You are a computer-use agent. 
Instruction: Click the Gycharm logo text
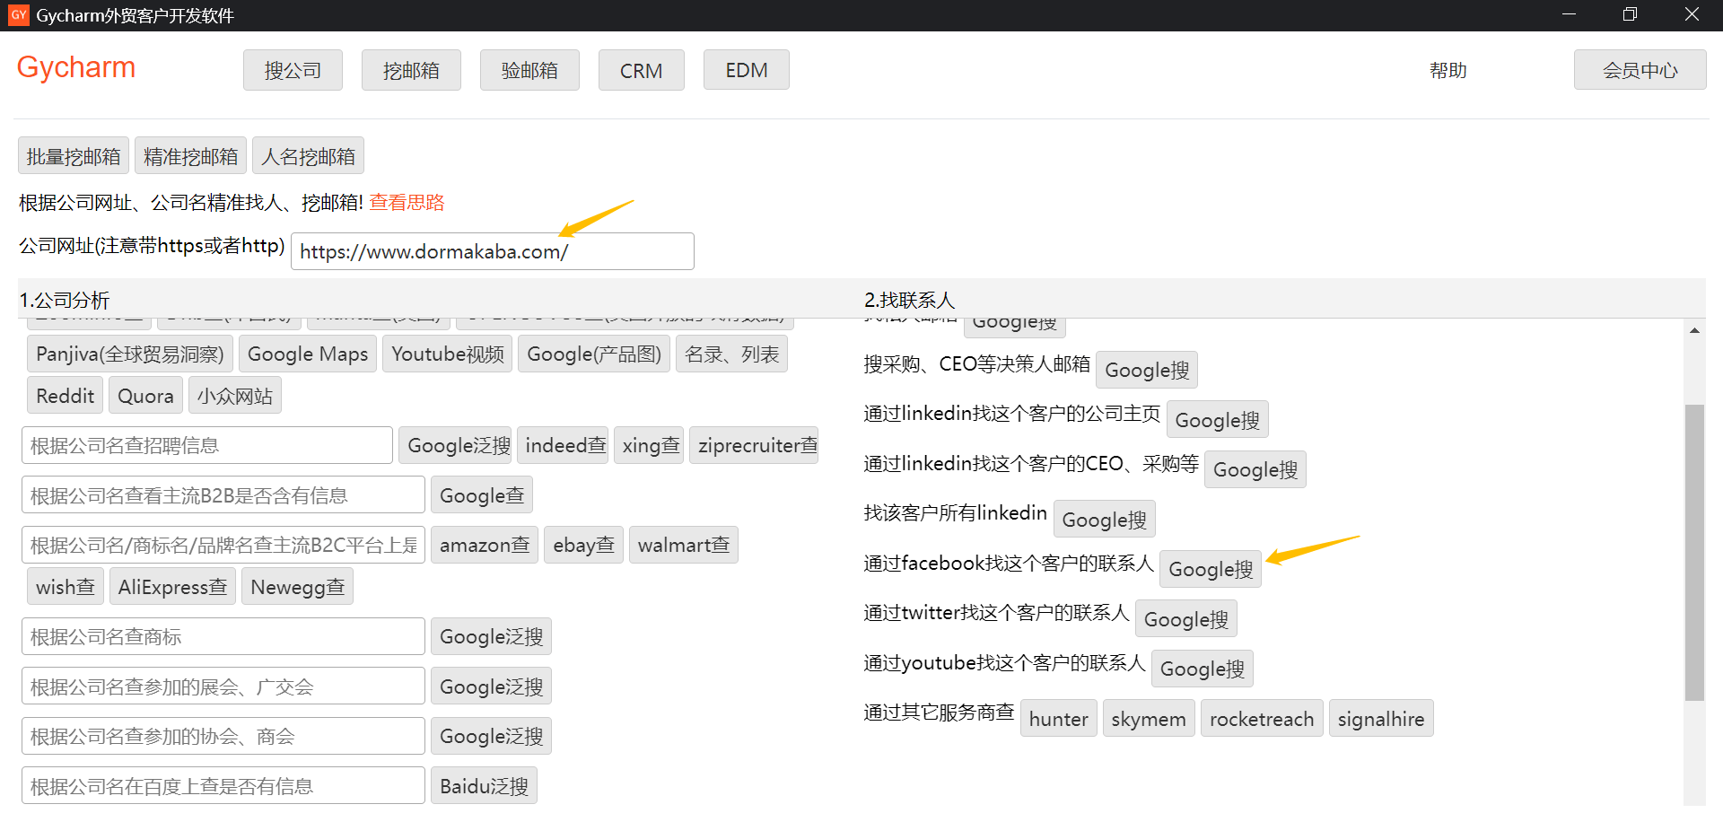(76, 67)
